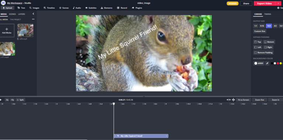Open the Timeline tool

click(x=49, y=8)
